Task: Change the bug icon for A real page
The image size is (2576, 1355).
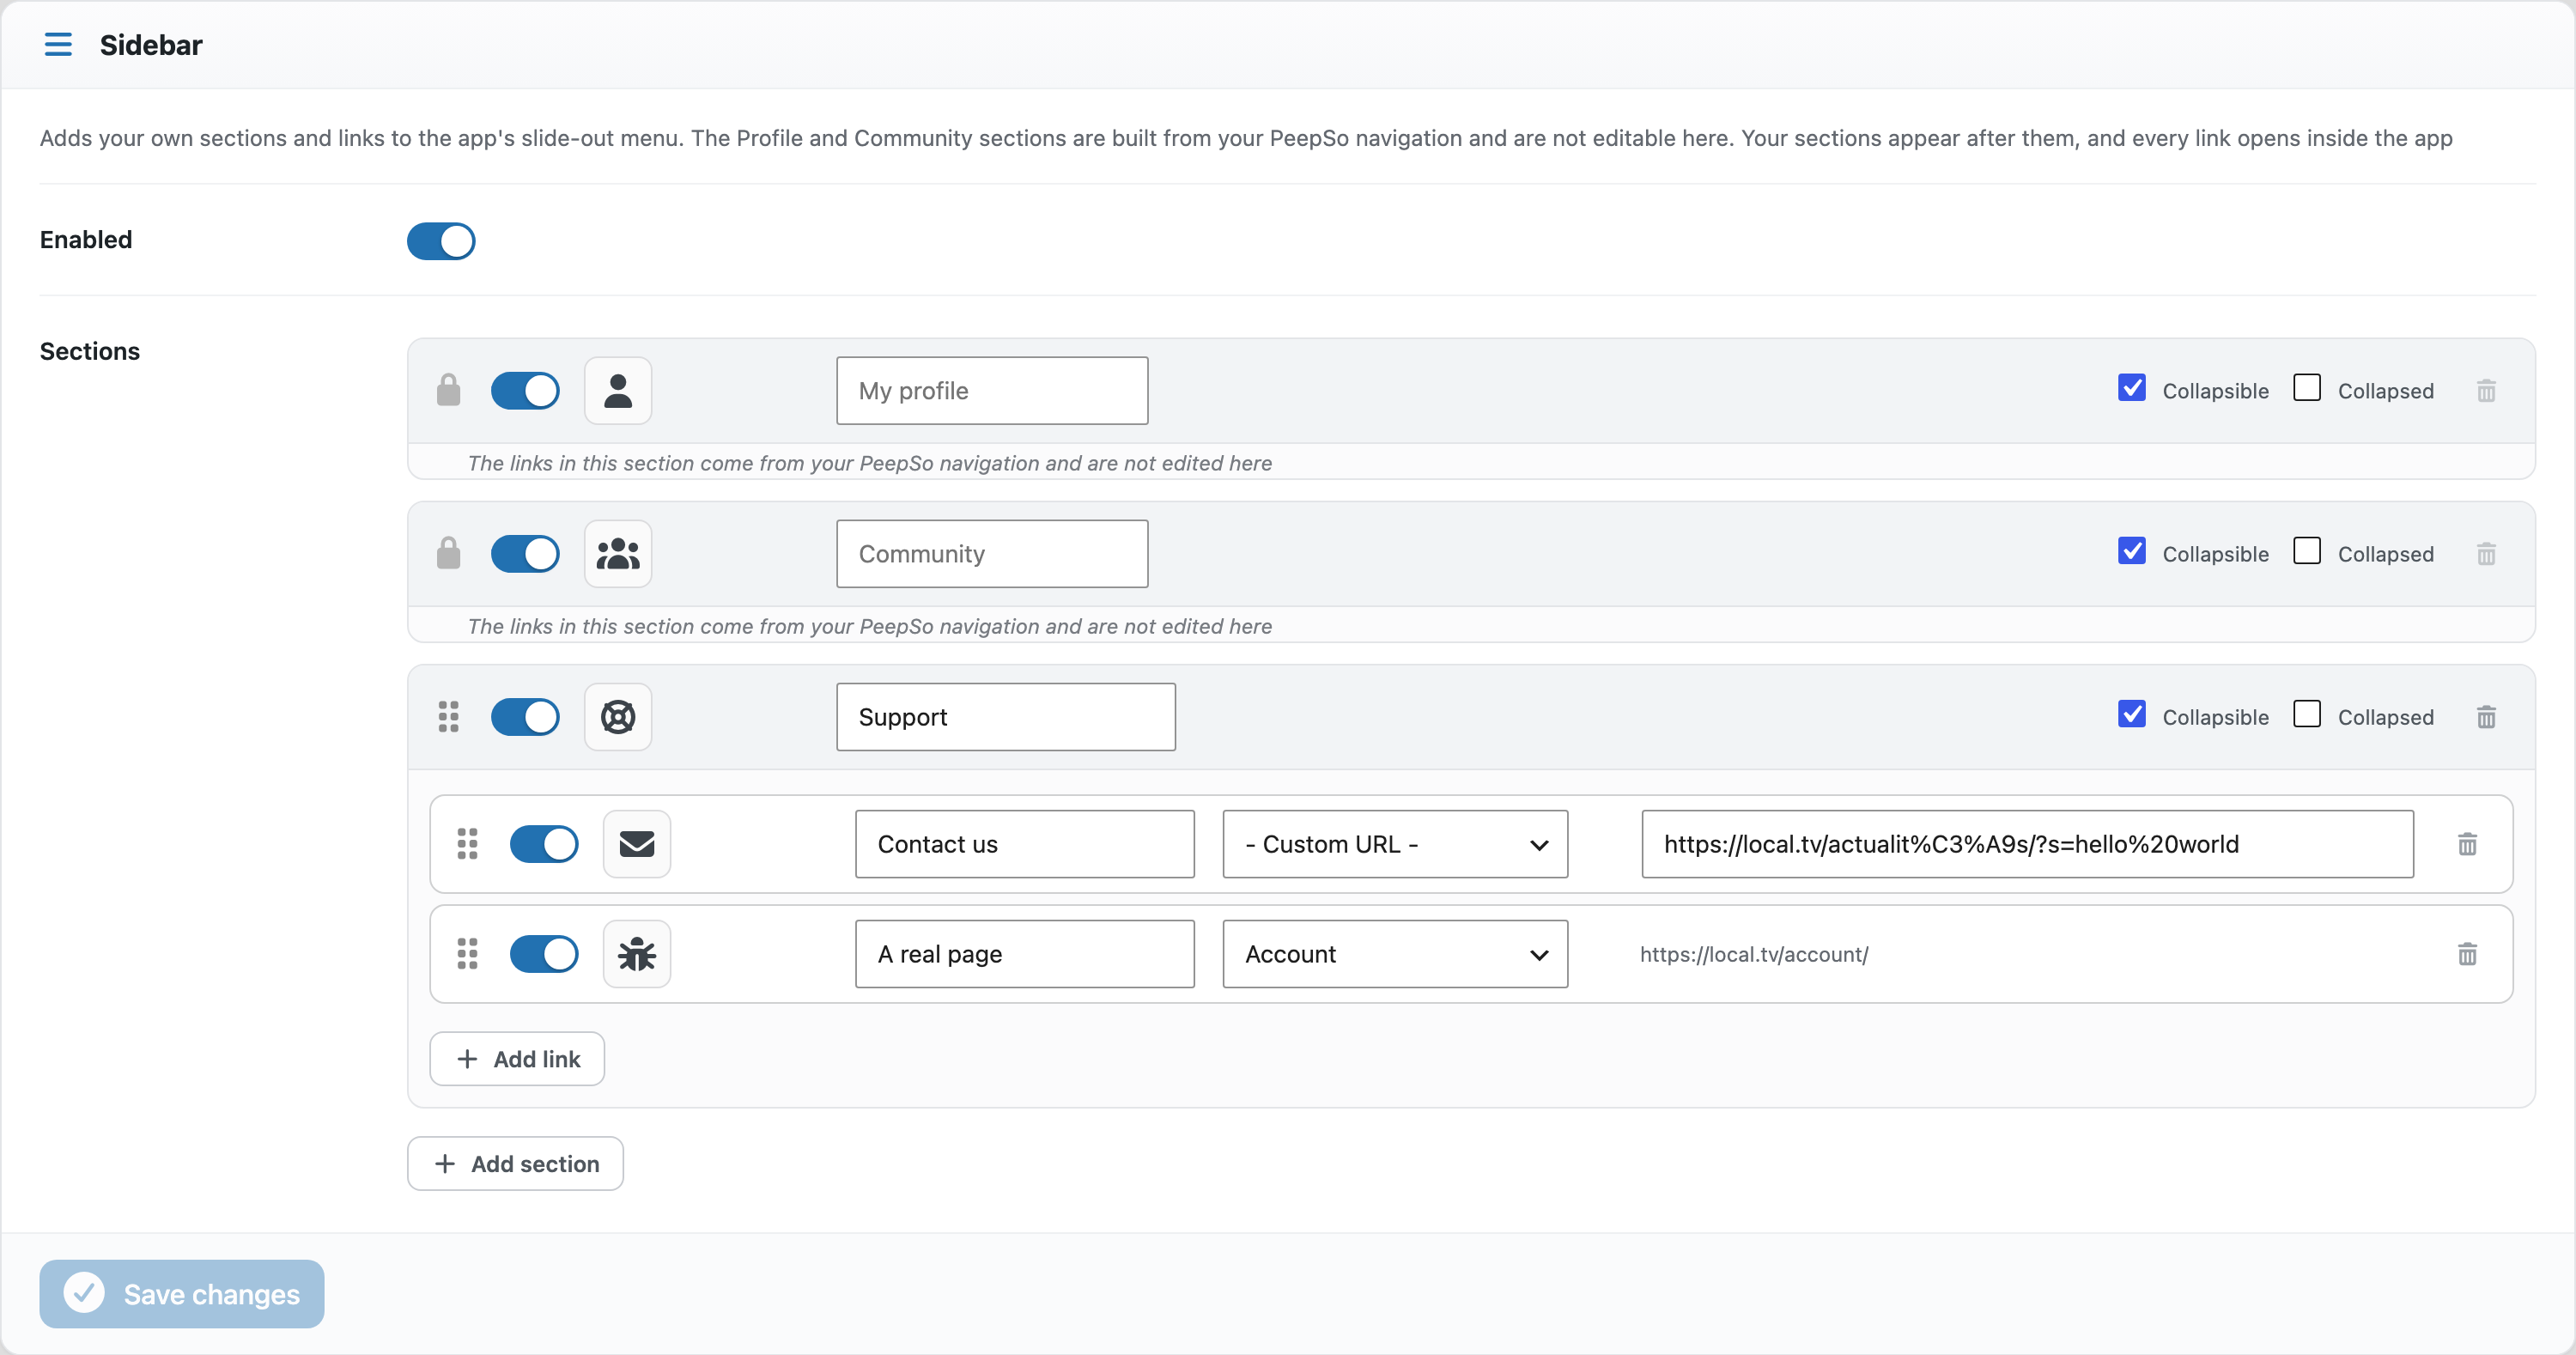Action: tap(637, 953)
